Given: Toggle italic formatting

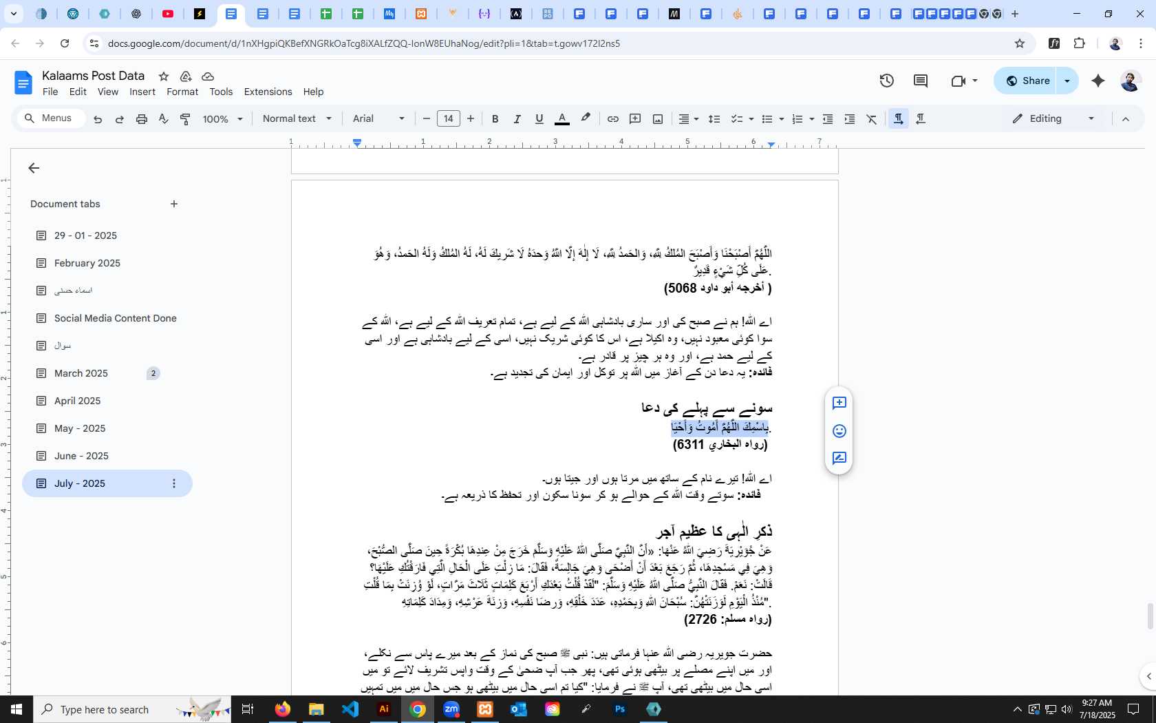Looking at the screenshot, I should (517, 119).
